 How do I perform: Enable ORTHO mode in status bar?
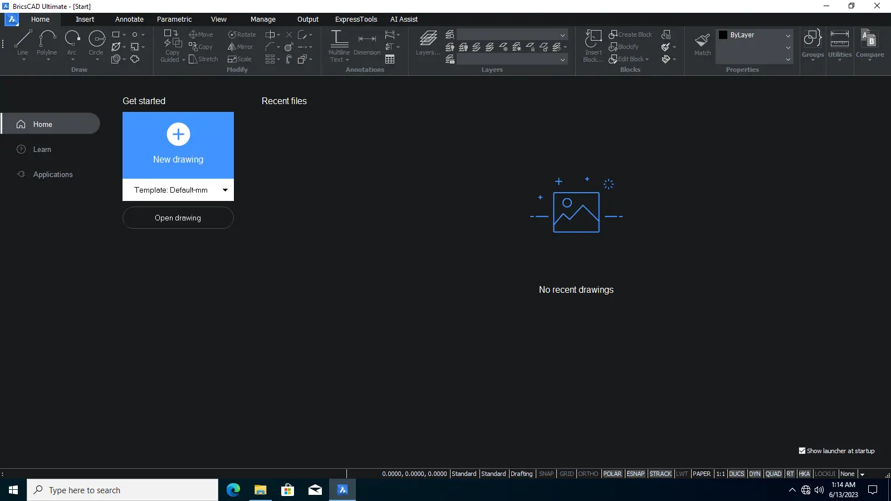pyautogui.click(x=588, y=474)
